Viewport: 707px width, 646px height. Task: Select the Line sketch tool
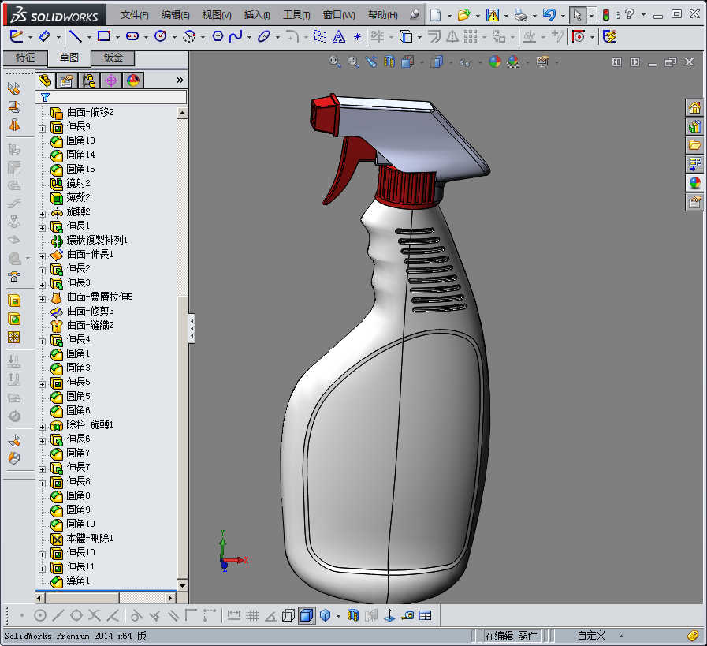[76, 36]
